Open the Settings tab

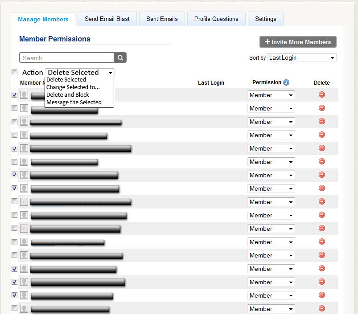pyautogui.click(x=265, y=19)
